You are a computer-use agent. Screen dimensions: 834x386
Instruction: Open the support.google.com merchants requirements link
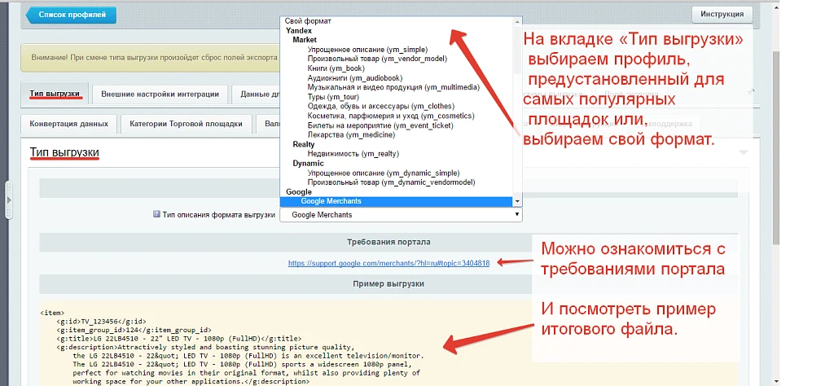click(388, 263)
